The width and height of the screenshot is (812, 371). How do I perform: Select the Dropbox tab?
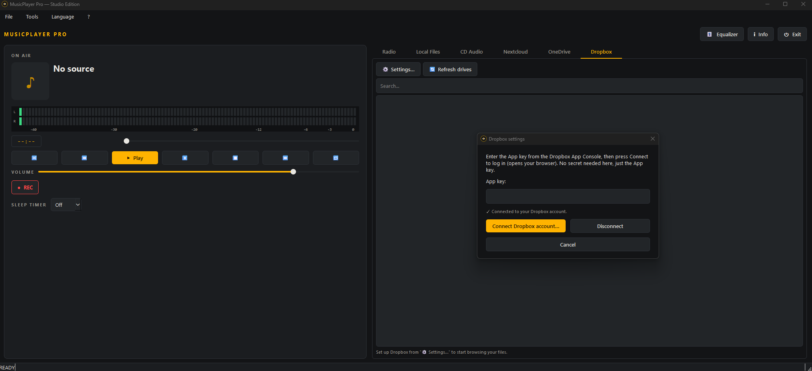[602, 52]
